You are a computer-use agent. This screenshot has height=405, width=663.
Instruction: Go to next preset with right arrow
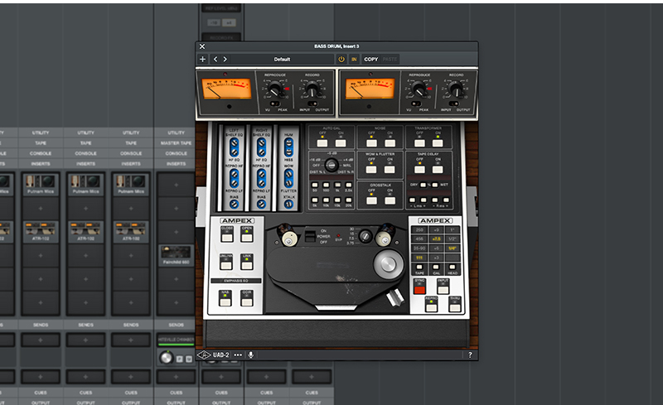[x=225, y=59]
